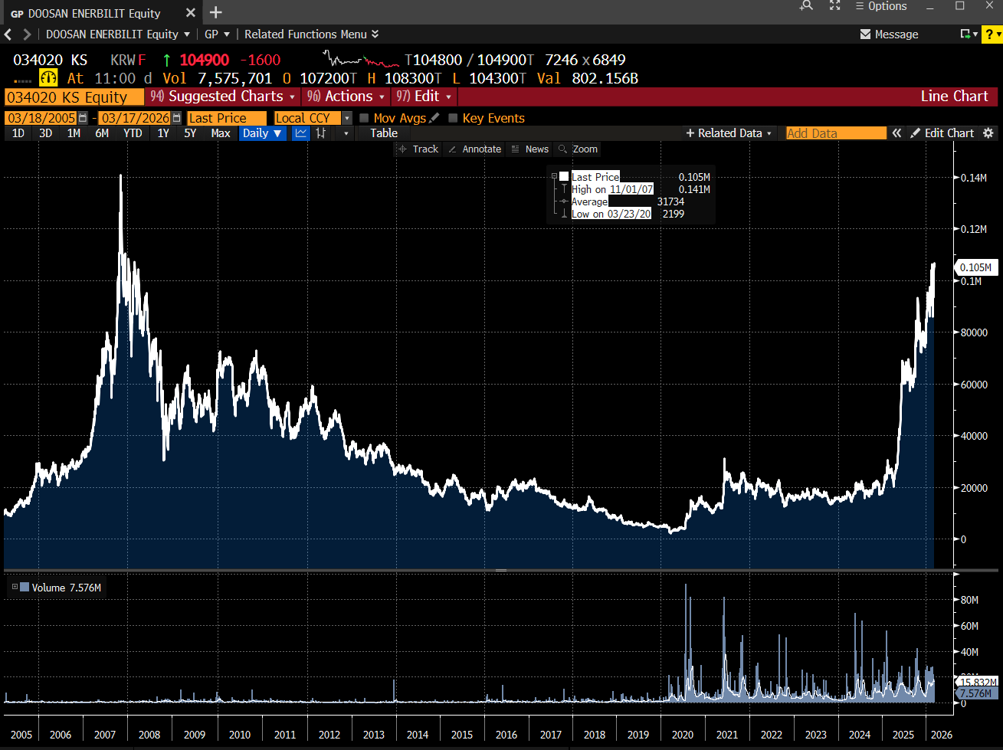Click the panel divider handle above Volume
This screenshot has width=1003, height=750.
[501, 570]
